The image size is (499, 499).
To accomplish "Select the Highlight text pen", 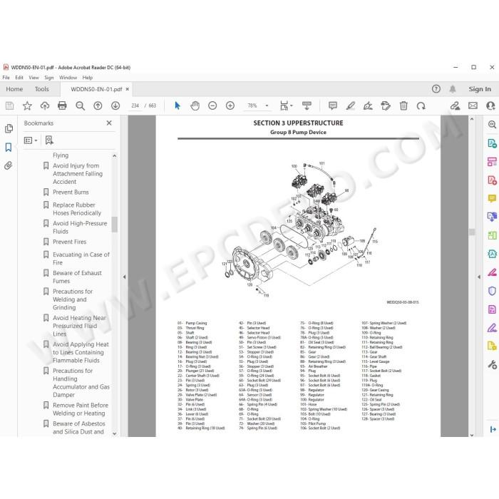I will (351, 106).
